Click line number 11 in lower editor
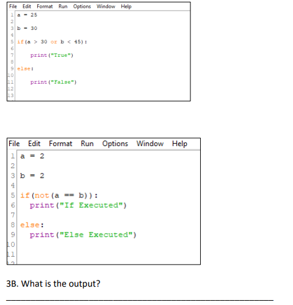The image size is (293, 305). tap(11, 254)
